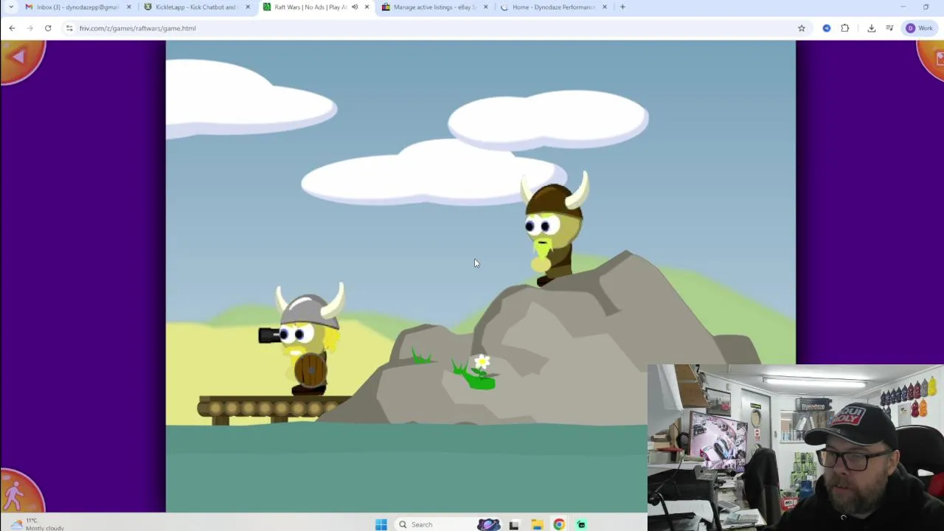Image resolution: width=944 pixels, height=531 pixels.
Task: Switch to Manage active listings eBay tab
Action: coord(434,7)
